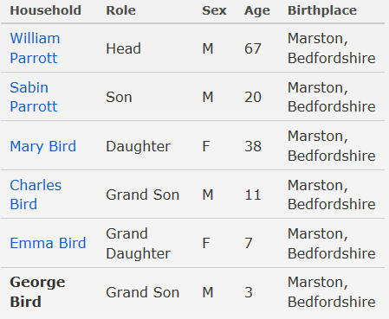Select the Head role cell

pyautogui.click(x=123, y=48)
